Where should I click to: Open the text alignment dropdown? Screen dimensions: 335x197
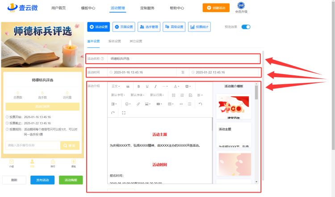point(200,95)
